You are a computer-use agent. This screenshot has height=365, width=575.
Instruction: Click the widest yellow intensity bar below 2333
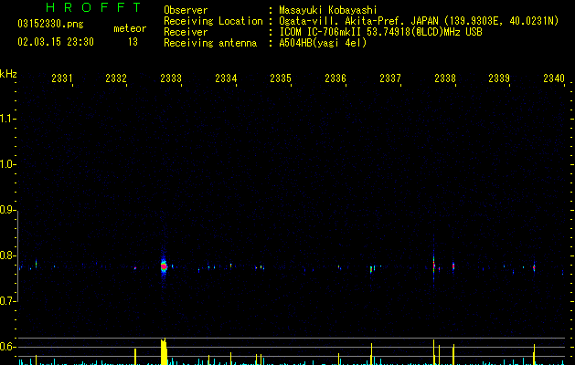(164, 351)
